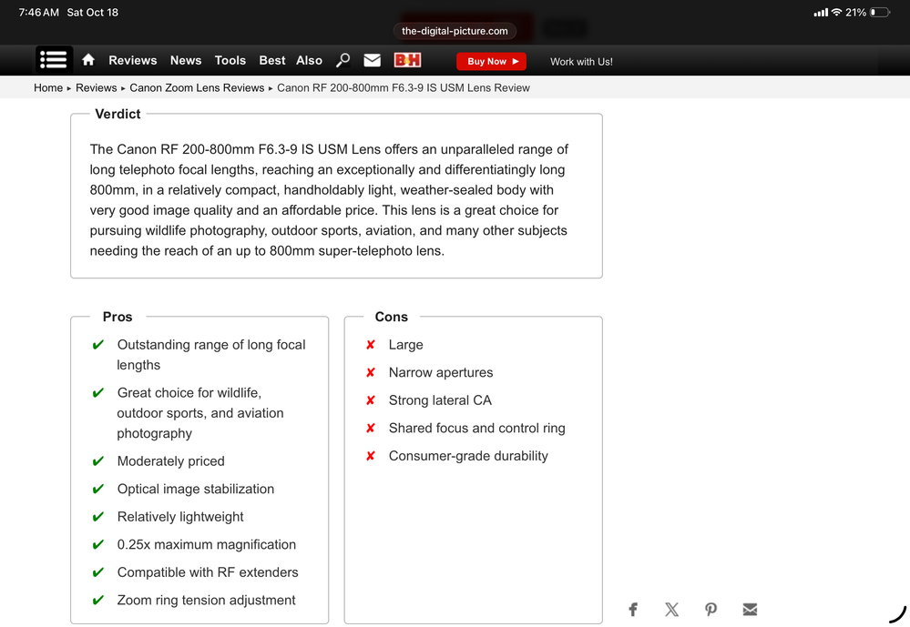The width and height of the screenshot is (910, 627).
Task: Share the page on Facebook
Action: point(633,609)
